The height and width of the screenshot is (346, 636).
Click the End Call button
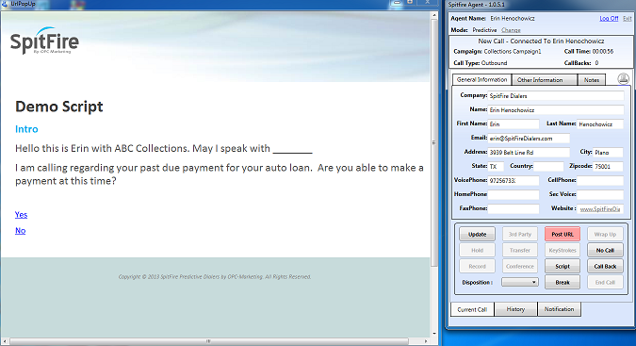coord(605,282)
